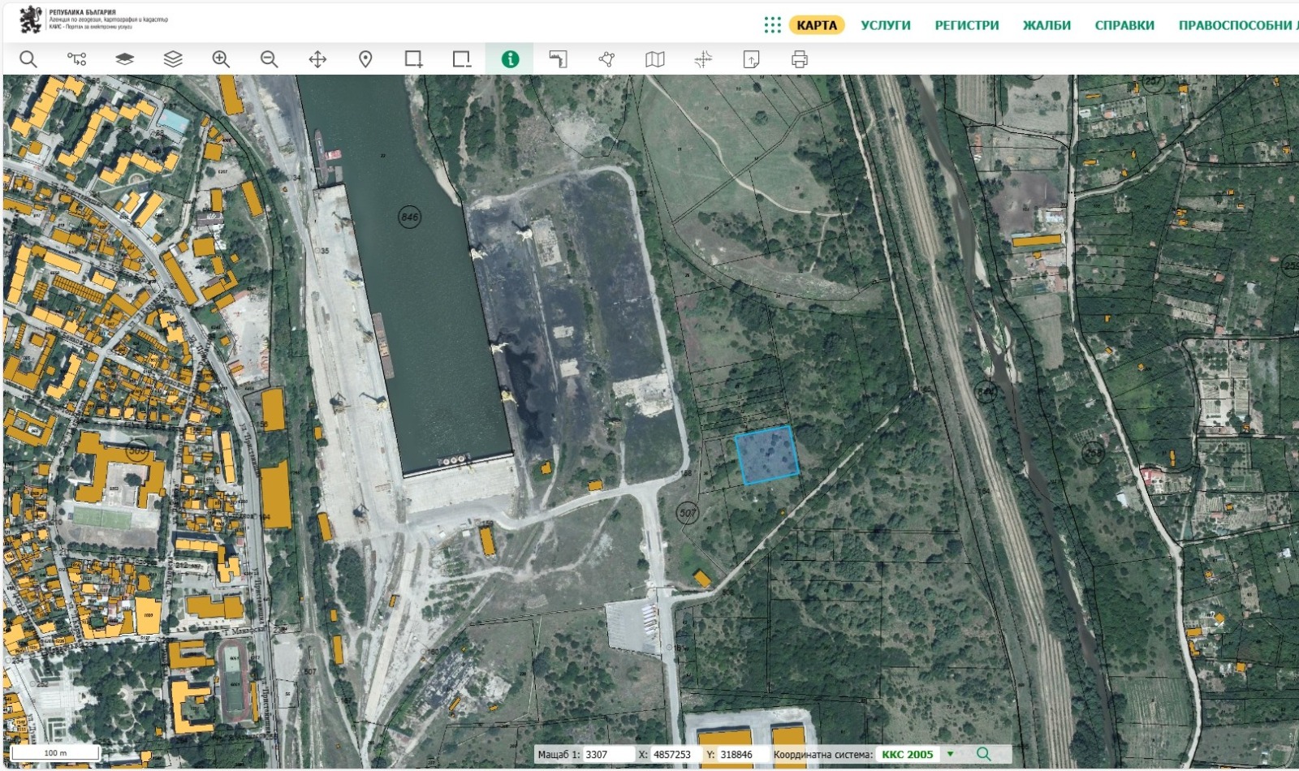Select the measure ruler tool
This screenshot has height=771, width=1299.
tap(558, 59)
